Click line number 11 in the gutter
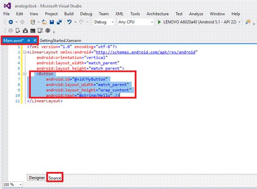This screenshot has height=189, width=257. (x=18, y=101)
